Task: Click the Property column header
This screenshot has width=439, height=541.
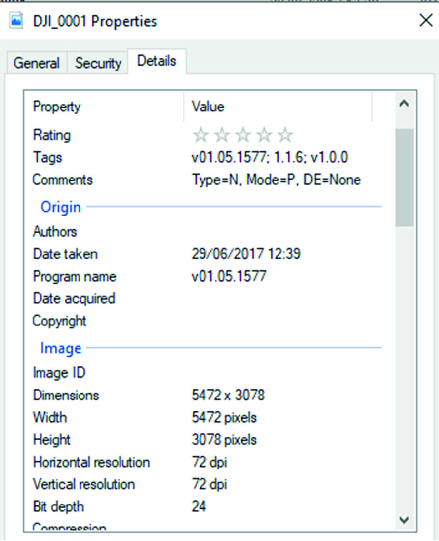Action: (57, 107)
